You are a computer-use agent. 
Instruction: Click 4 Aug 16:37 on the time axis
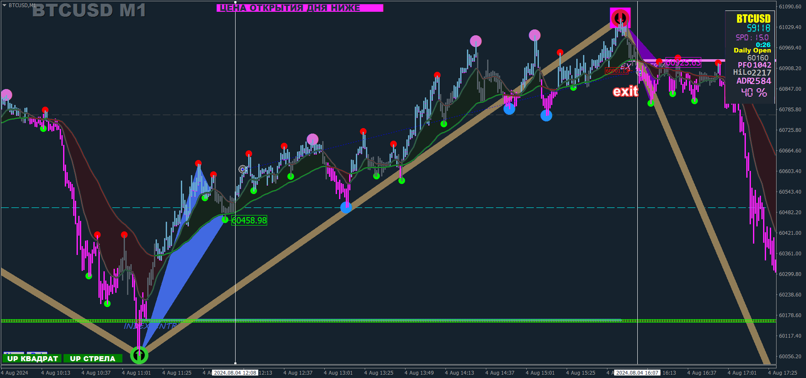tap(702, 373)
